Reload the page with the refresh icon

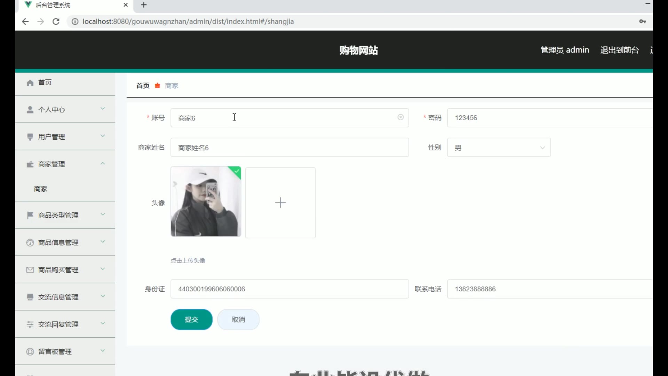tap(56, 22)
